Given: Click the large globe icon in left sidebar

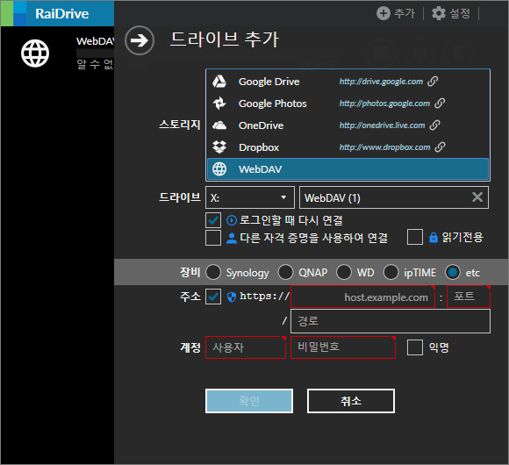Looking at the screenshot, I should pos(35,54).
